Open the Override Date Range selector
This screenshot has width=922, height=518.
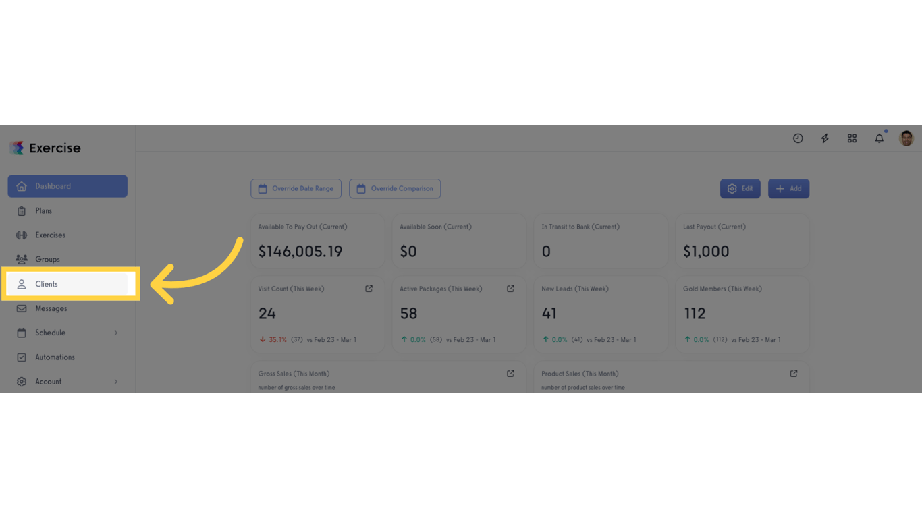tap(296, 188)
